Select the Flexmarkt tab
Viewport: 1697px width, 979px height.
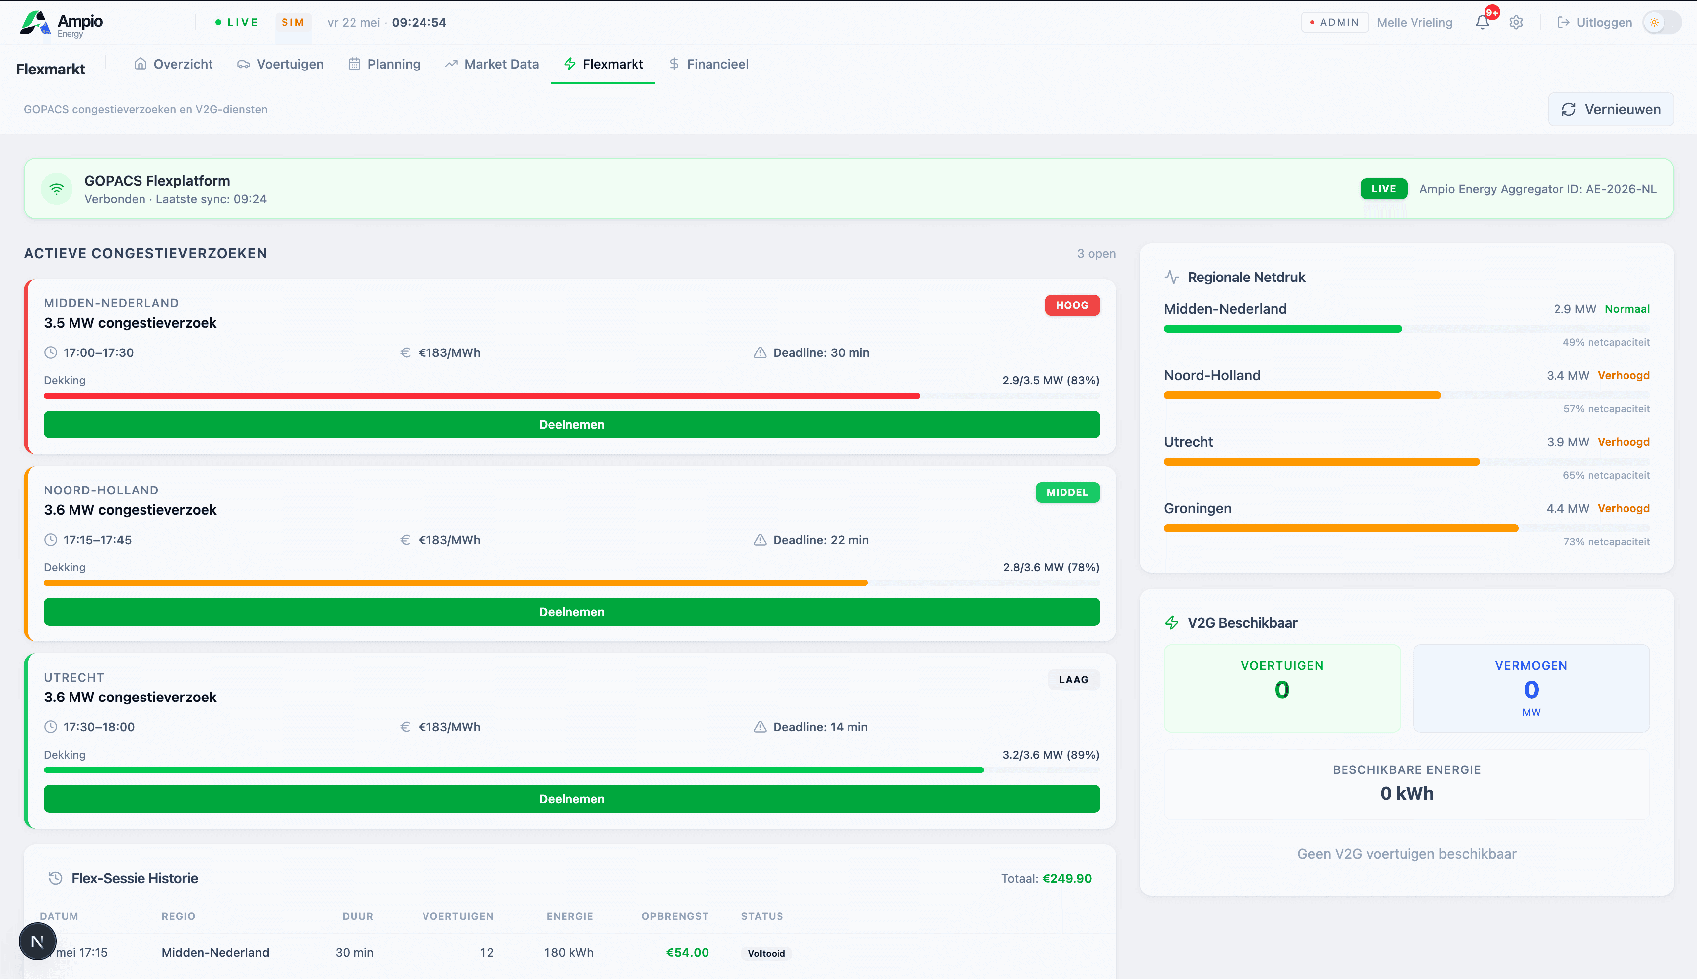click(x=603, y=64)
